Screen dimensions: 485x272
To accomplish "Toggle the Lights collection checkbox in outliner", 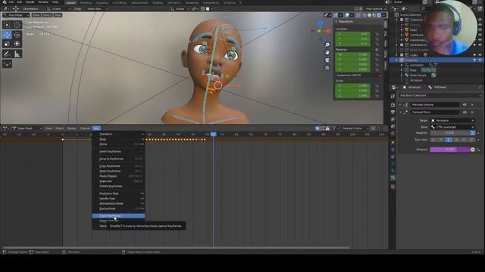I will 402,55.
